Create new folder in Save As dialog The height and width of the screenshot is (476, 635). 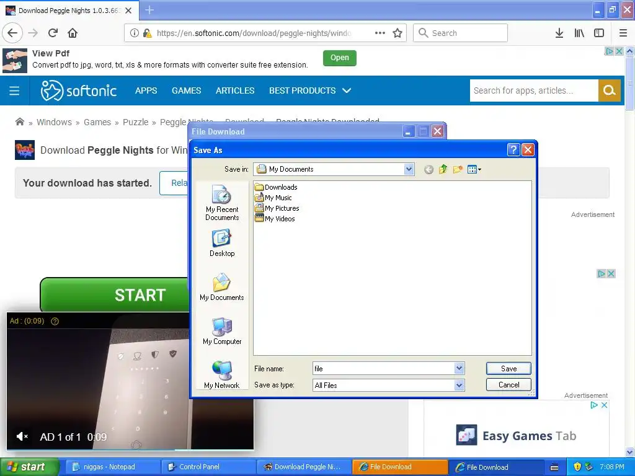pyautogui.click(x=458, y=169)
